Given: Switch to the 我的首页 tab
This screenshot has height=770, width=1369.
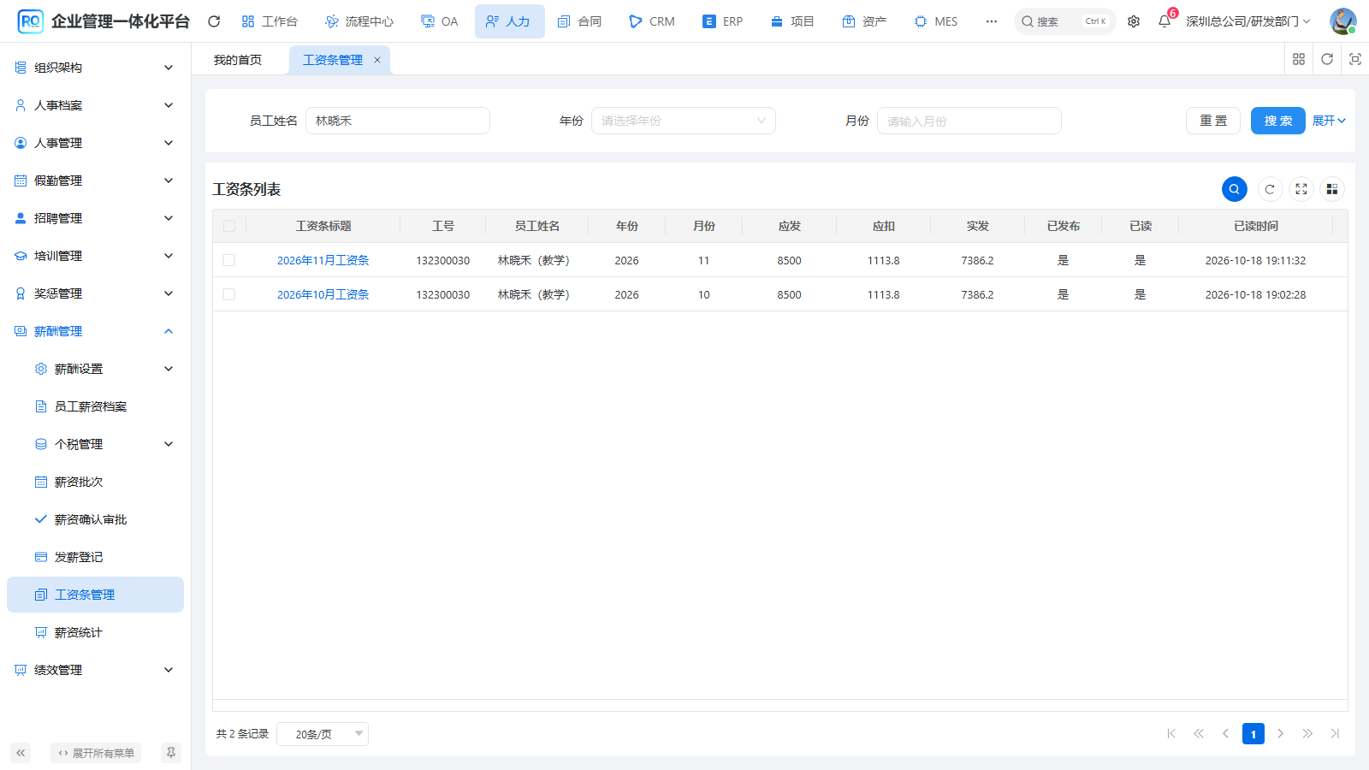Looking at the screenshot, I should [x=238, y=60].
